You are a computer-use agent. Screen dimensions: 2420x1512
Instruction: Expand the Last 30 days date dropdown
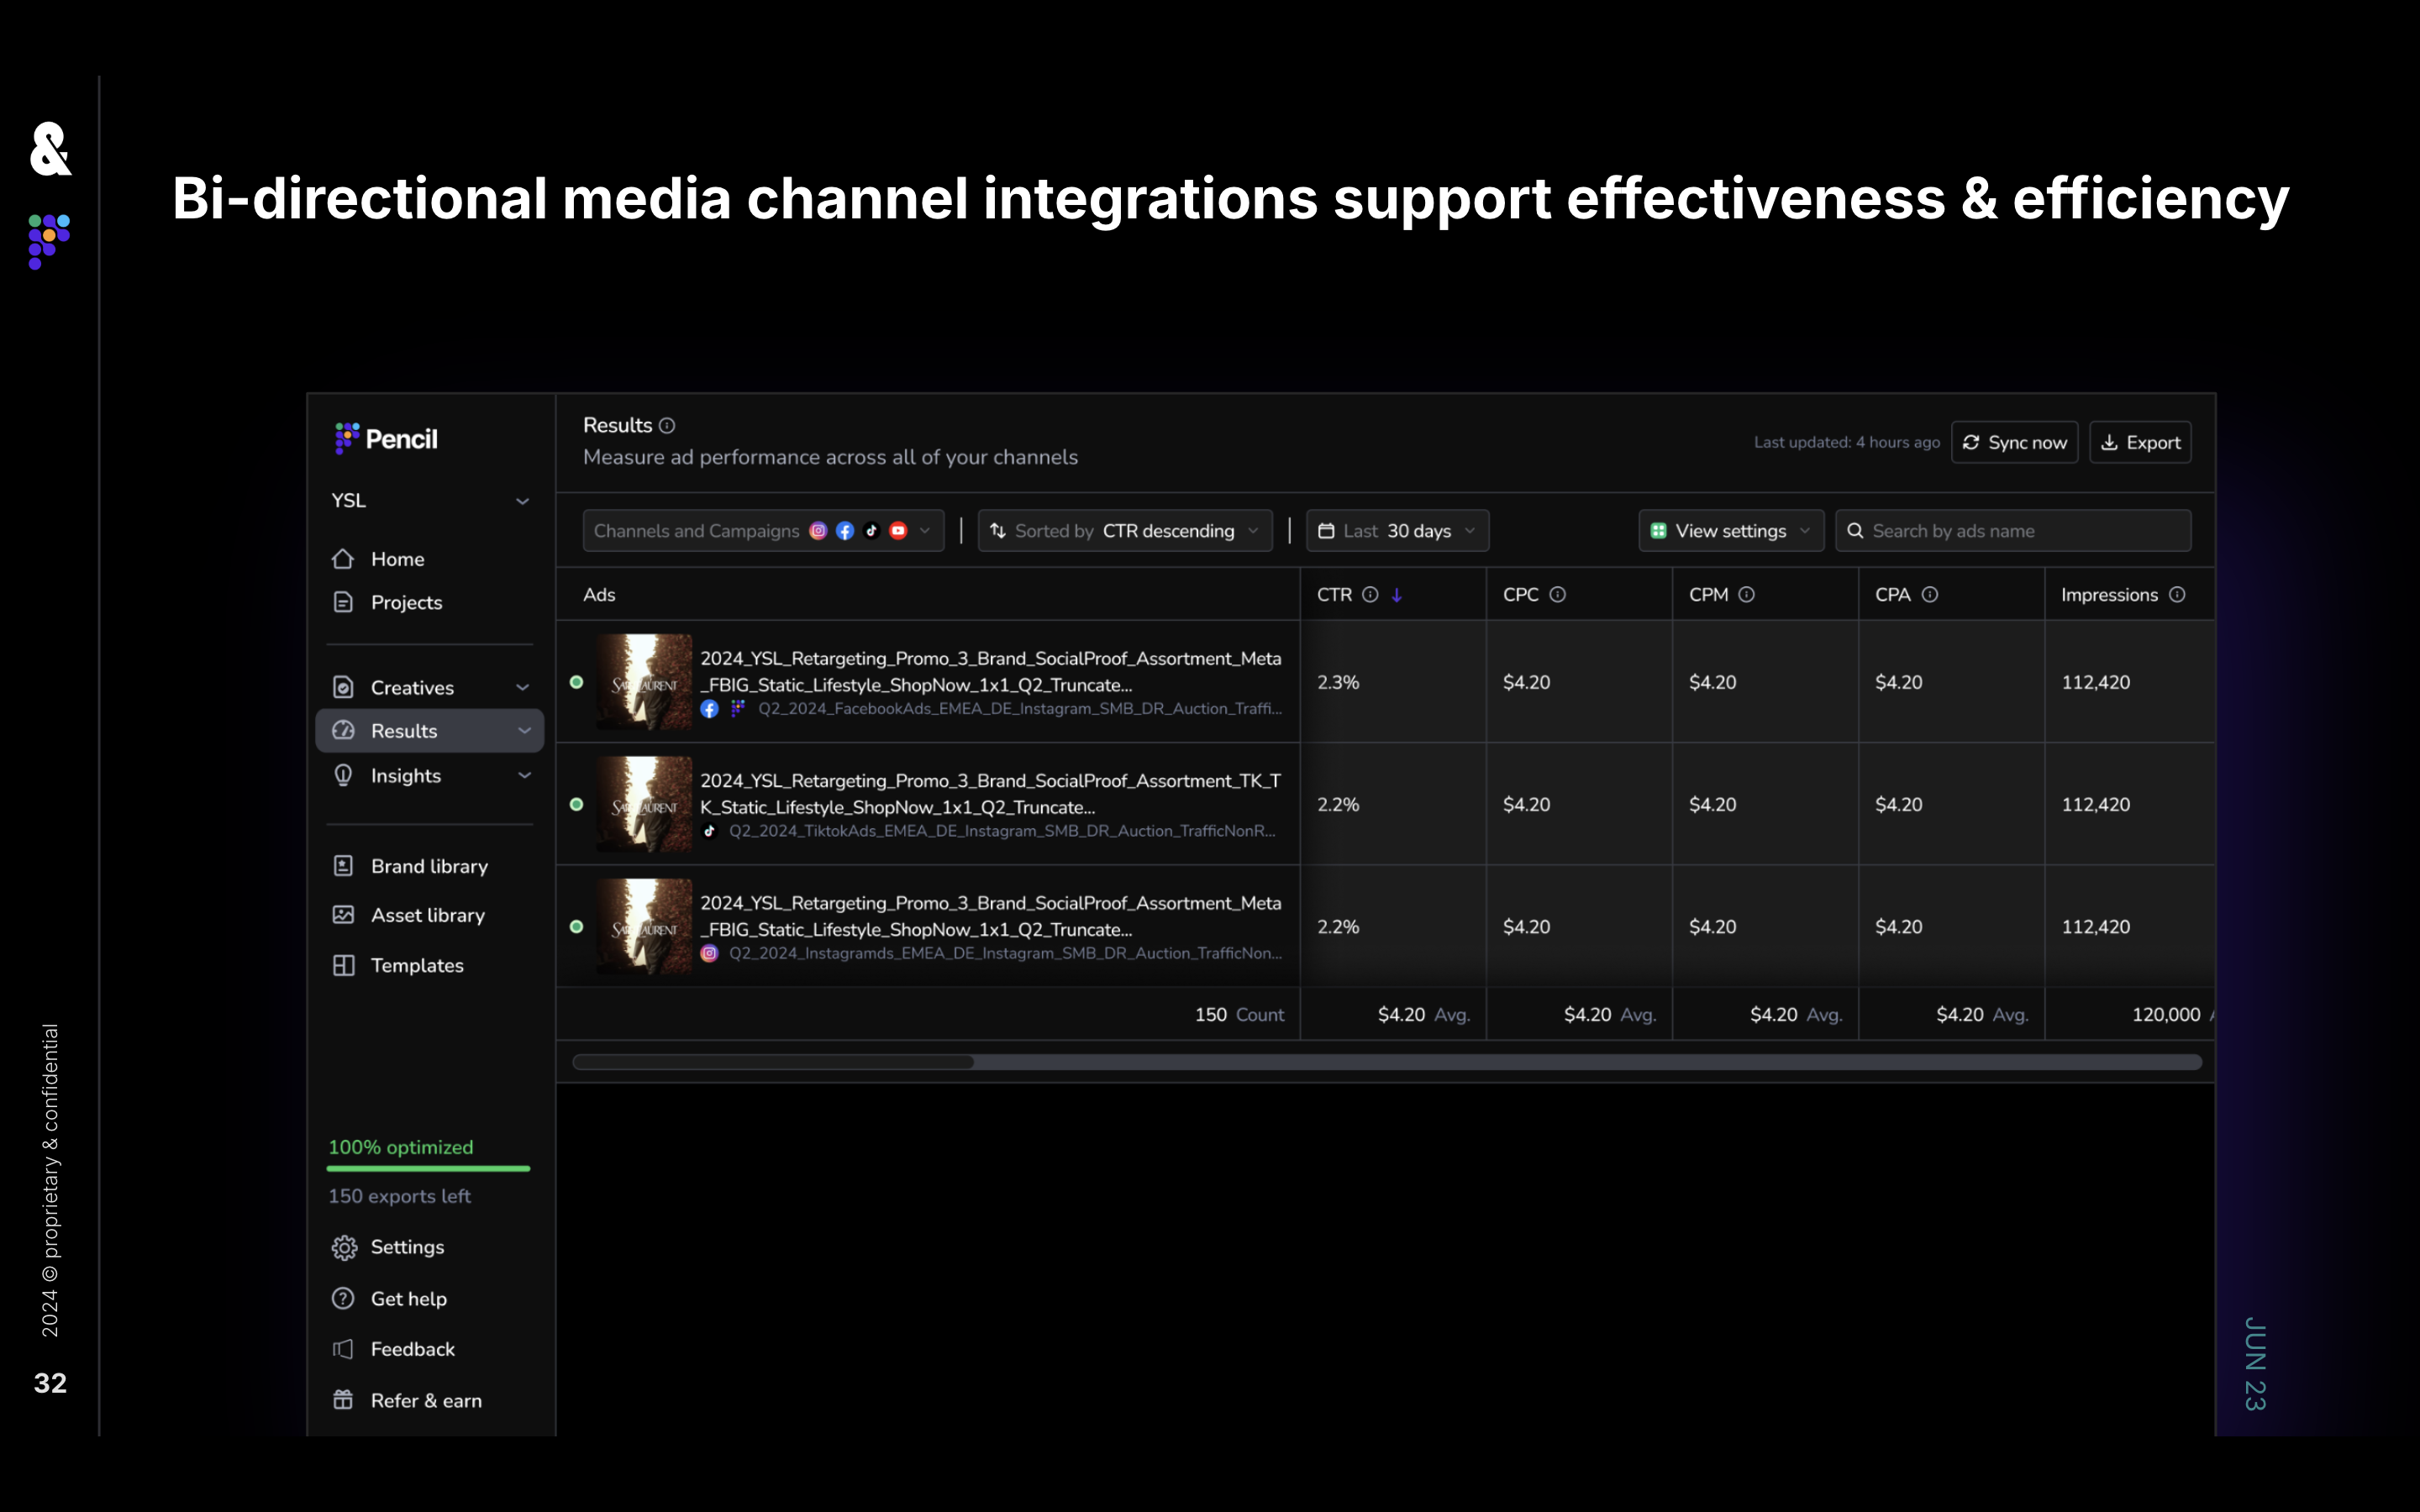[x=1396, y=531]
